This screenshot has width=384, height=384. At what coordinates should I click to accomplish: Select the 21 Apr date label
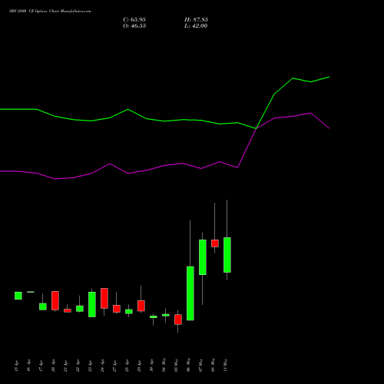tap(65, 366)
